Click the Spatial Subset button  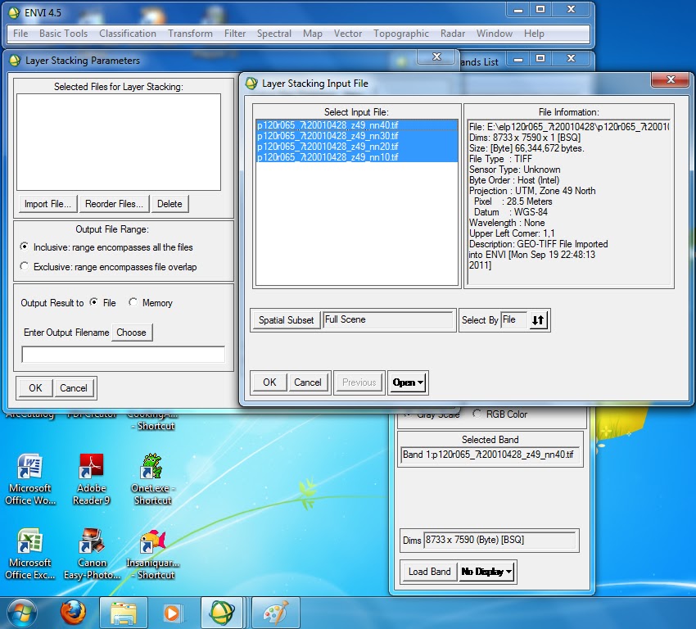point(284,320)
